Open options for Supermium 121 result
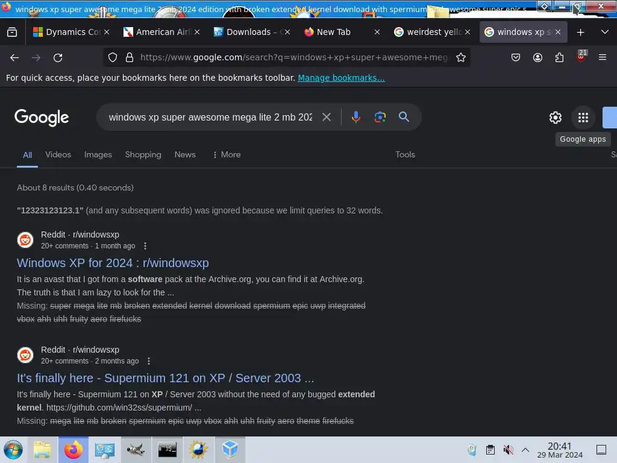This screenshot has height=463, width=617. tap(149, 361)
